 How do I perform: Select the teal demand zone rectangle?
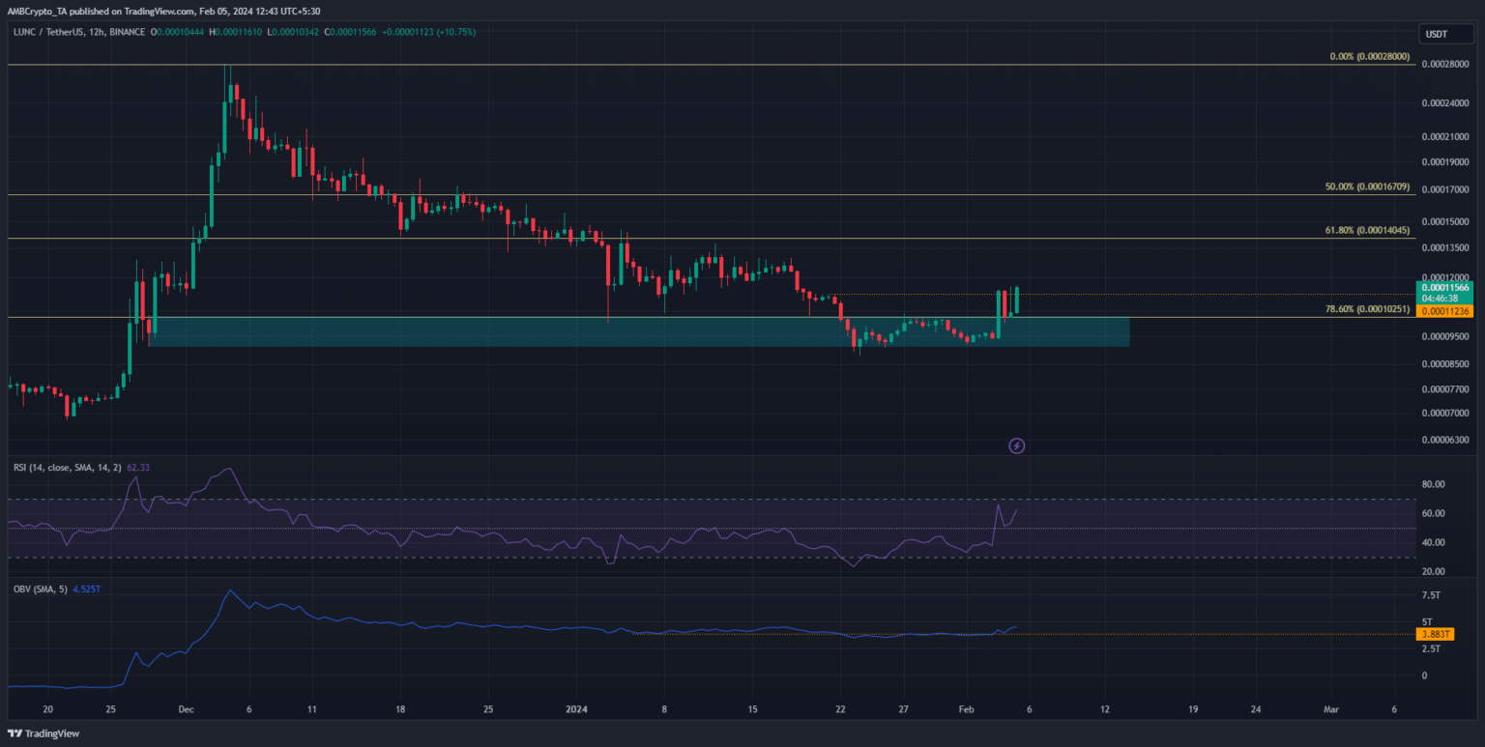coord(638,331)
